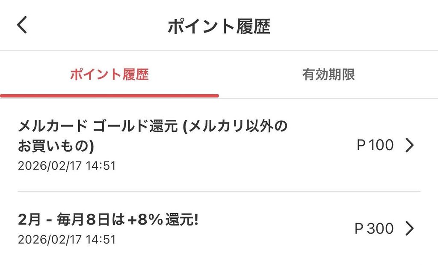Expand the メルカード ゴールド還元 entry chevron
This screenshot has height=265, width=438.
point(409,146)
